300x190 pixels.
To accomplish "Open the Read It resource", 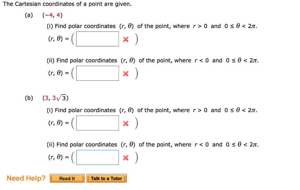I will tap(67, 178).
